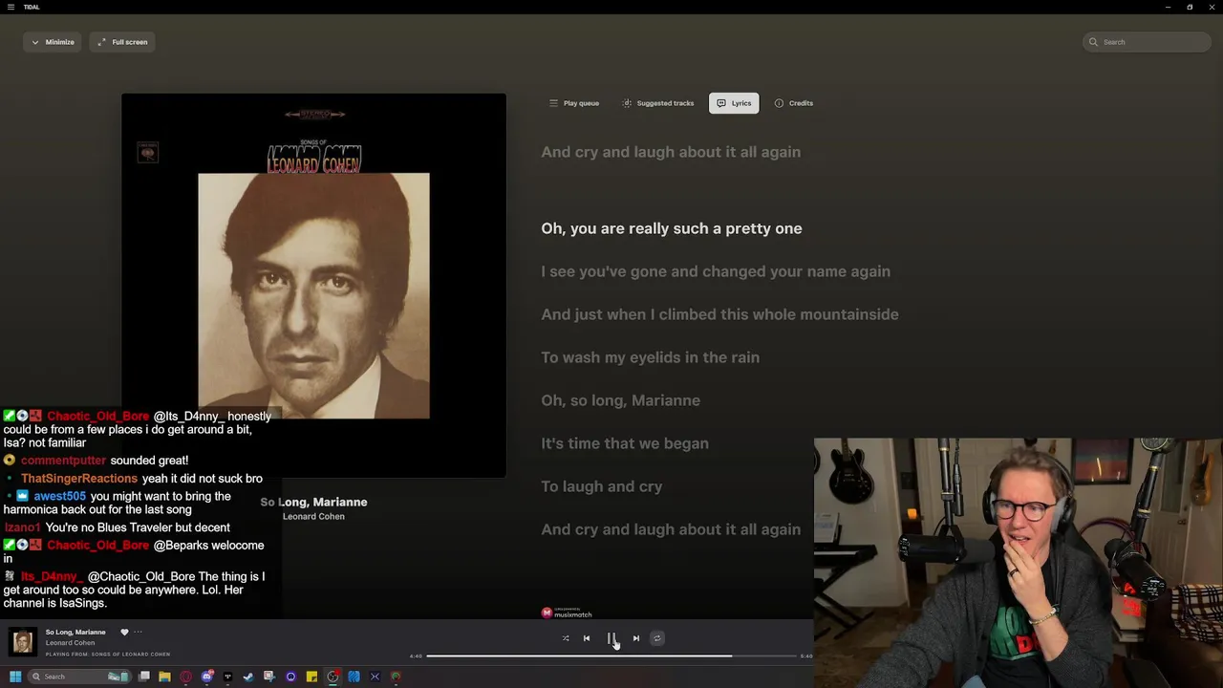Screen dimensions: 1223x688
Task: Open the Credits tab
Action: (x=794, y=103)
